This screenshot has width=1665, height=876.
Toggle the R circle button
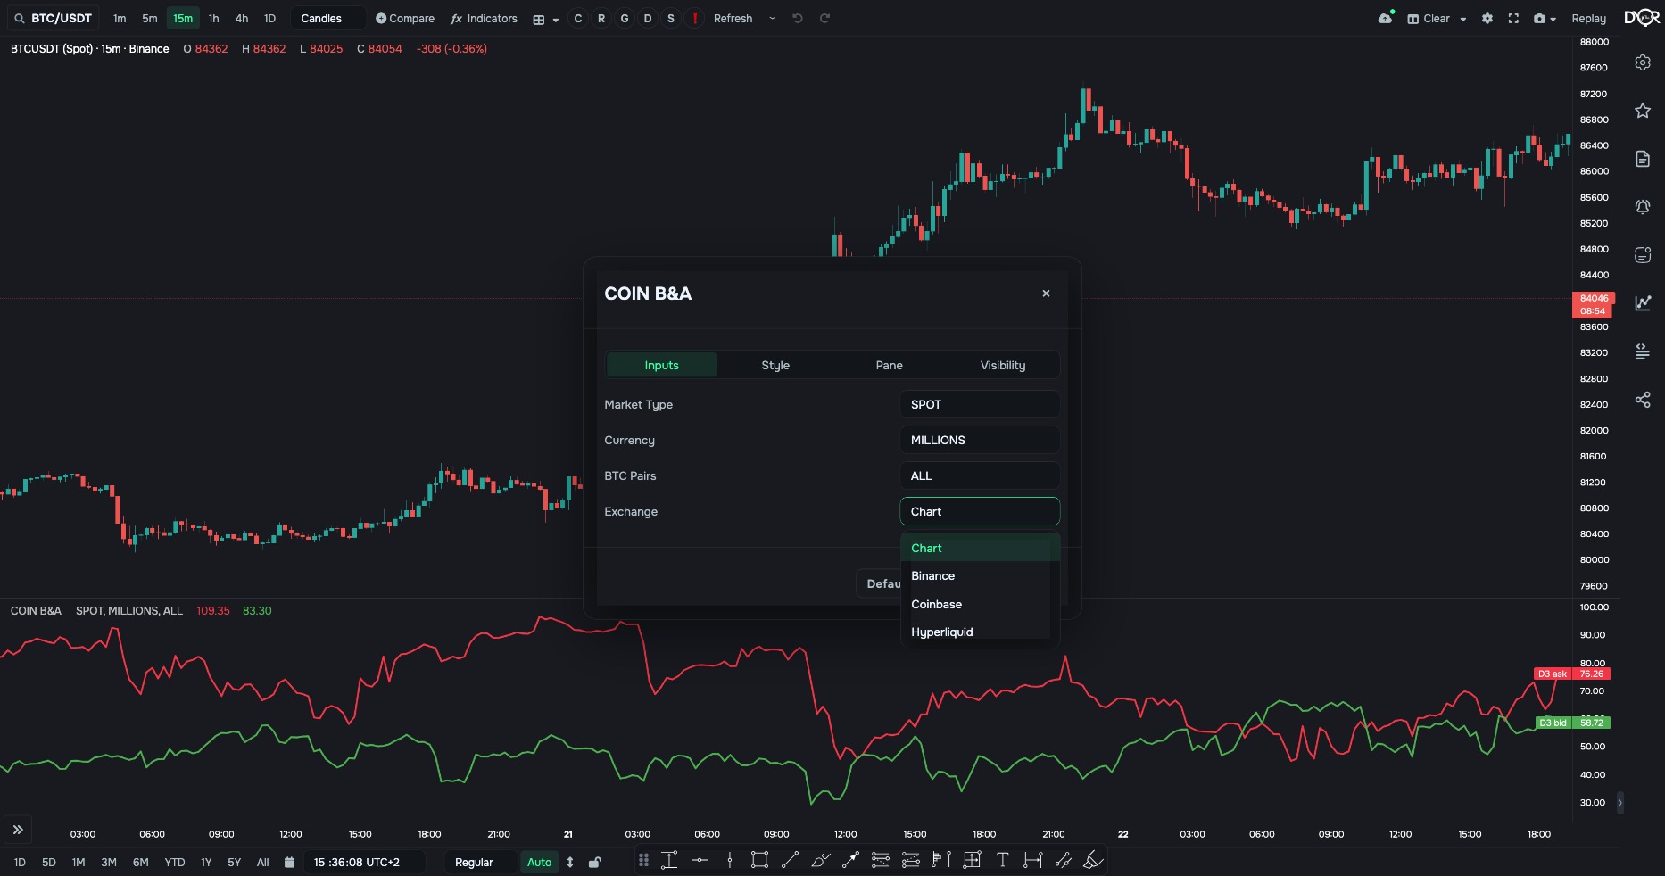pos(601,18)
